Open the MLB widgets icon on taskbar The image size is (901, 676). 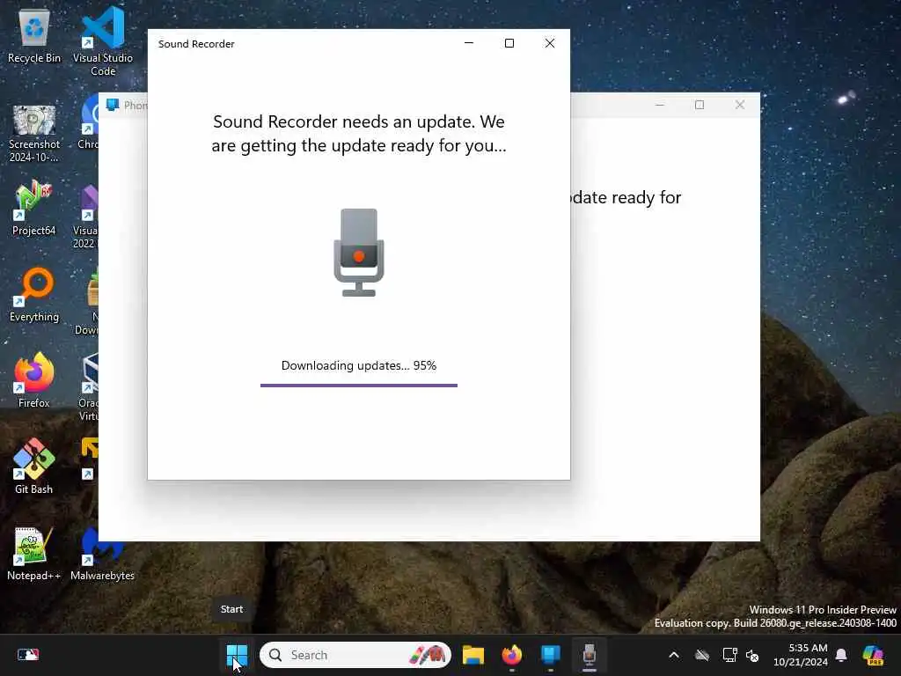point(27,655)
